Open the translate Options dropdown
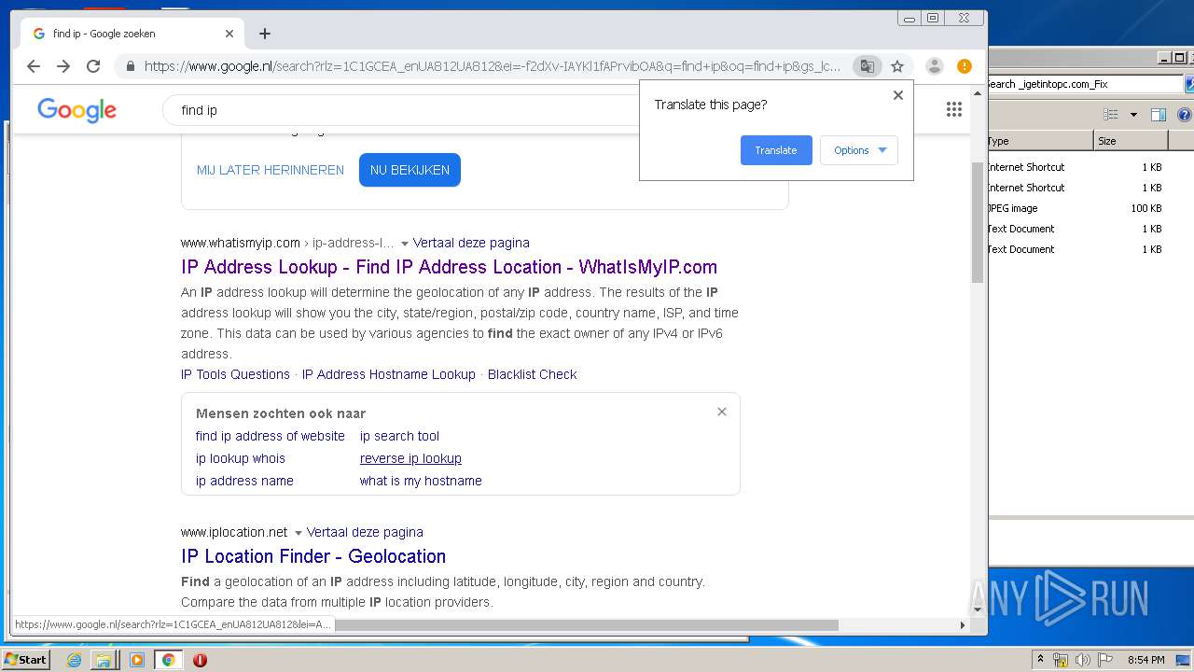Screen dimensions: 1194x672 point(859,150)
